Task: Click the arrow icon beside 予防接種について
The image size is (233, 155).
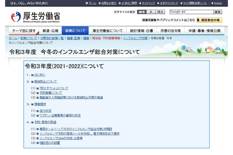Action: click(x=37, y=93)
